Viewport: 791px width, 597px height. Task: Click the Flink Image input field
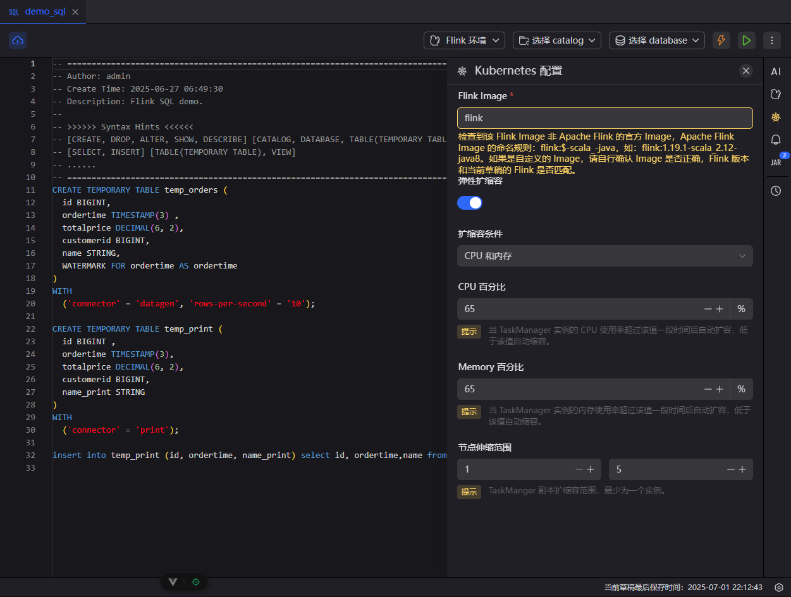click(604, 118)
